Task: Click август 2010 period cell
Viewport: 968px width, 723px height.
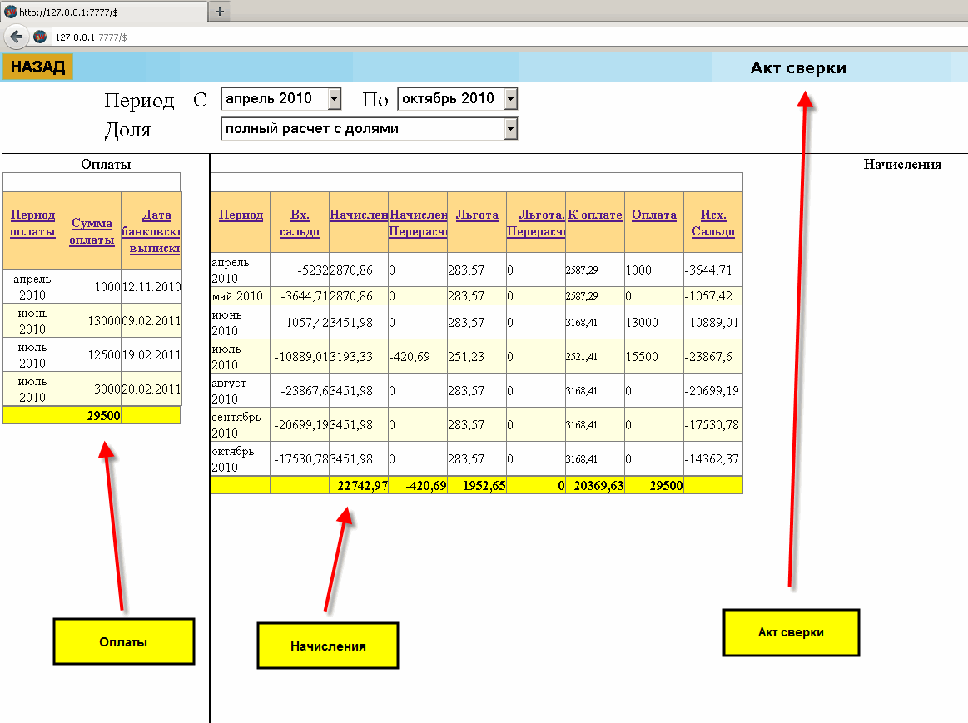Action: [241, 390]
